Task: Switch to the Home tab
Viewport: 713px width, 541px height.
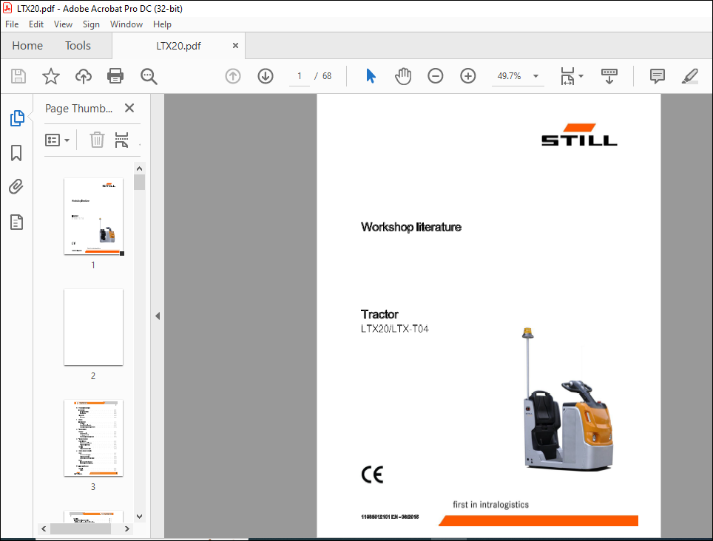Action: [x=27, y=45]
